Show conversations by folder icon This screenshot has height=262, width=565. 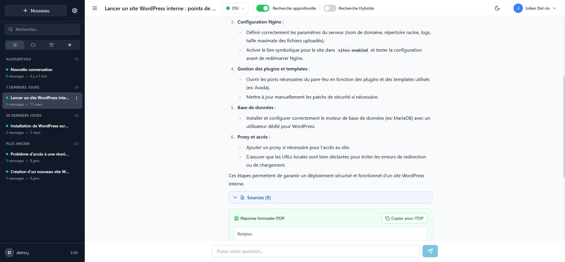point(33,45)
